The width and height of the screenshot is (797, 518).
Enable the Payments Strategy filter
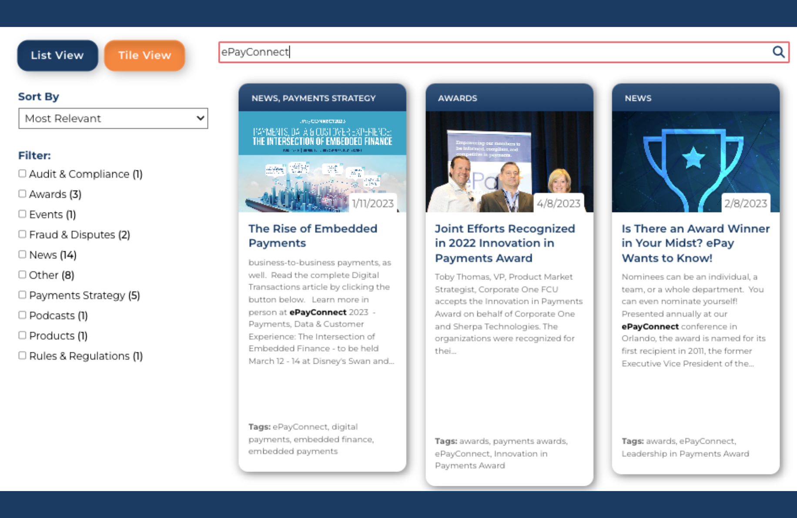[22, 294]
